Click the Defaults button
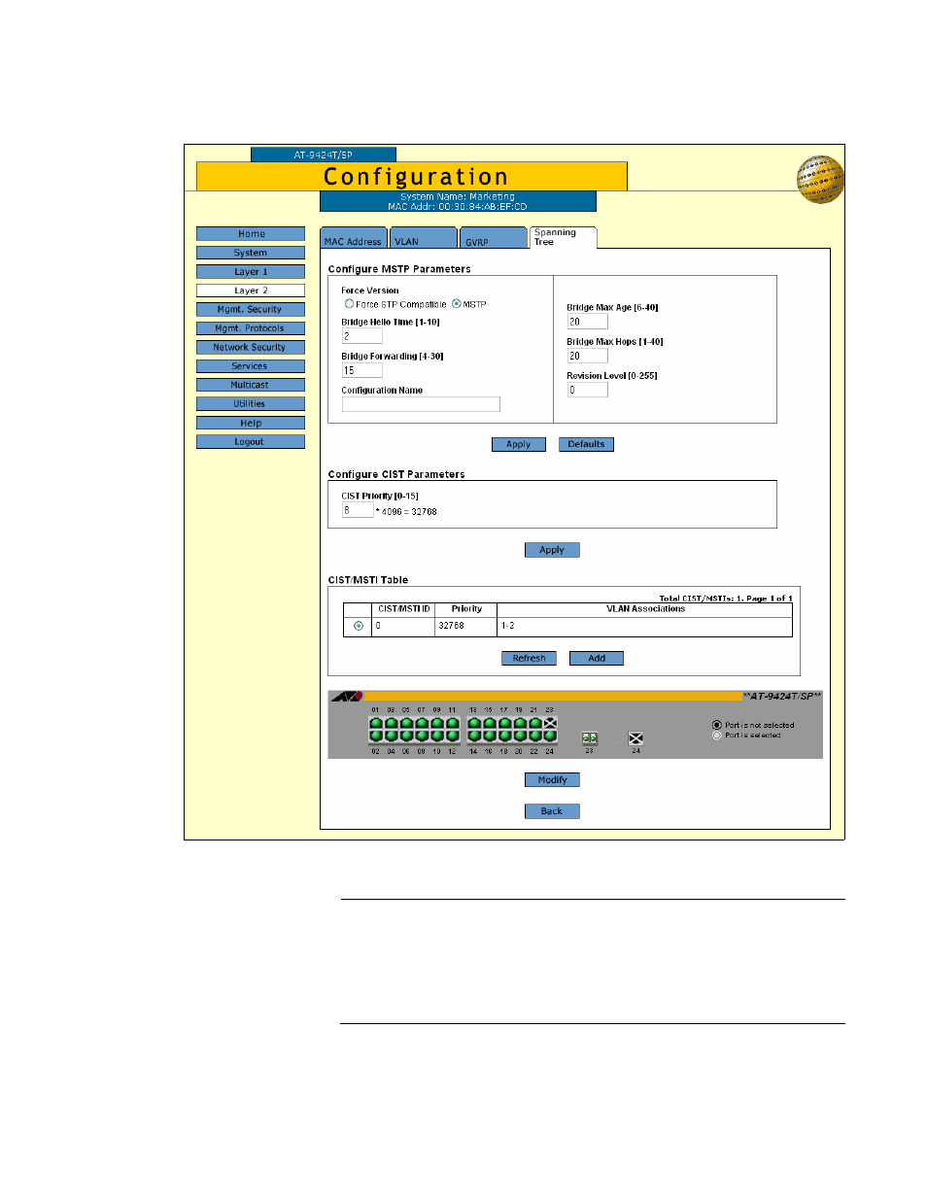The image size is (927, 1200). point(586,444)
